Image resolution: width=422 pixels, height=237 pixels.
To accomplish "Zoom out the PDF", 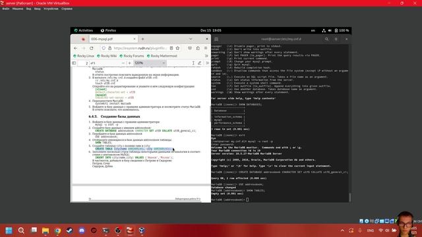I will 123,63.
